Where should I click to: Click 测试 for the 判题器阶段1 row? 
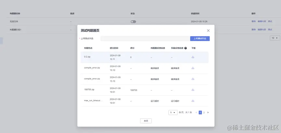tap(270, 30)
